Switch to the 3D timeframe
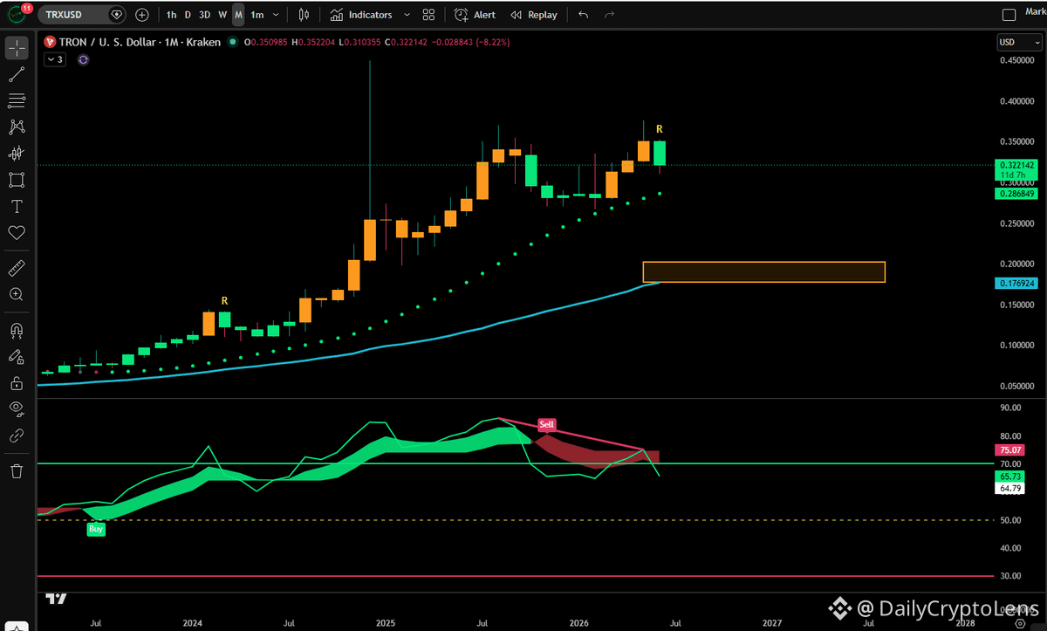The image size is (1047, 631). [x=204, y=15]
